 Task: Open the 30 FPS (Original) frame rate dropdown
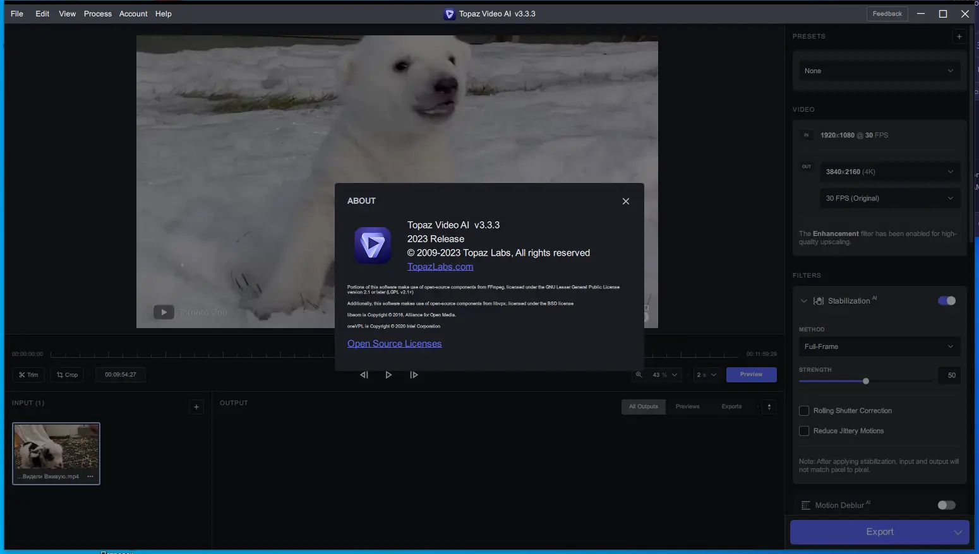coord(889,198)
